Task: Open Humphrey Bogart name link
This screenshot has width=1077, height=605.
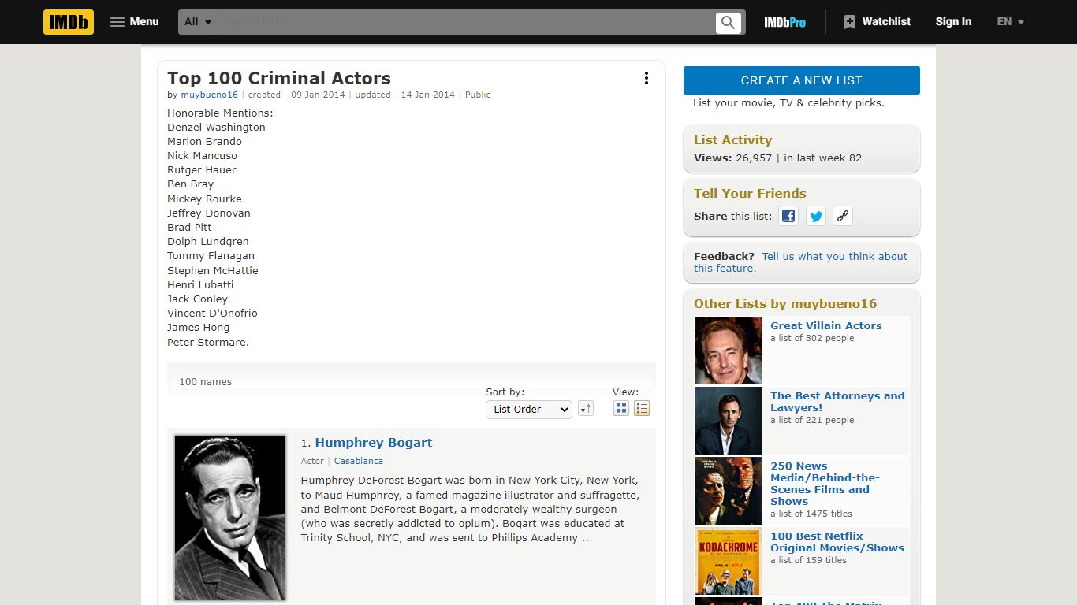Action: (374, 443)
